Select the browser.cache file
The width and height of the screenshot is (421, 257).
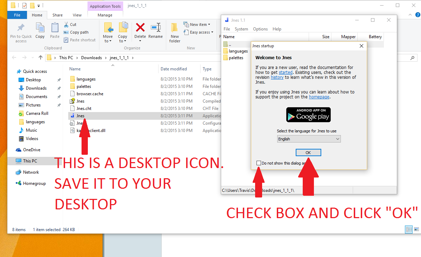(x=90, y=94)
